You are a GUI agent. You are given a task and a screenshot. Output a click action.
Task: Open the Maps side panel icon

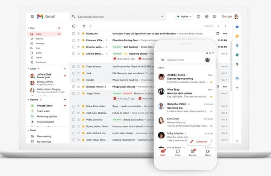pyautogui.click(x=237, y=64)
